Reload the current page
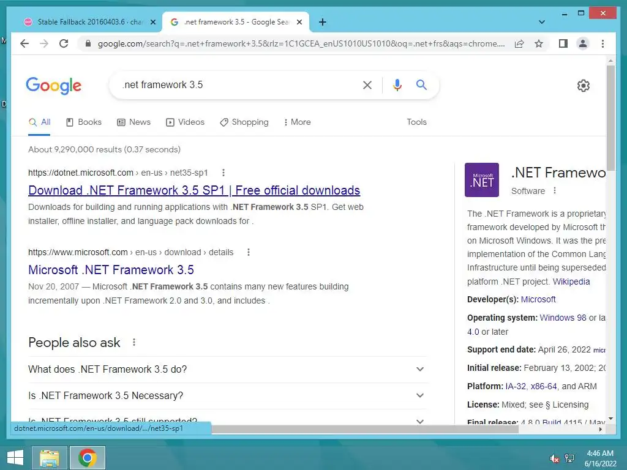The height and width of the screenshot is (470, 627). tap(64, 43)
